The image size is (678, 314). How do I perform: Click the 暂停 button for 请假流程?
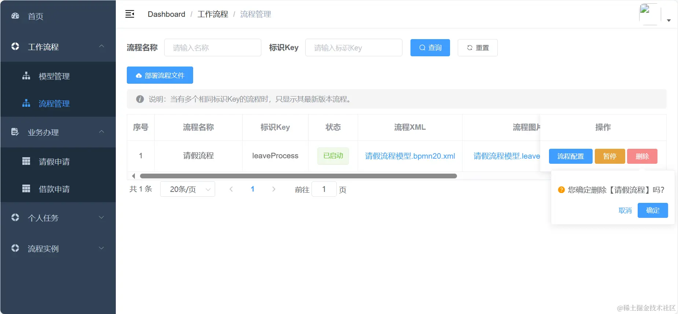[x=610, y=156]
